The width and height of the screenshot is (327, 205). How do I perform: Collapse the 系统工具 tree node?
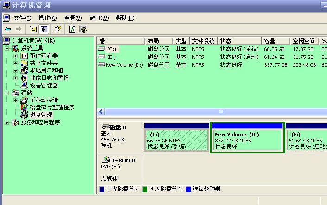(7, 48)
